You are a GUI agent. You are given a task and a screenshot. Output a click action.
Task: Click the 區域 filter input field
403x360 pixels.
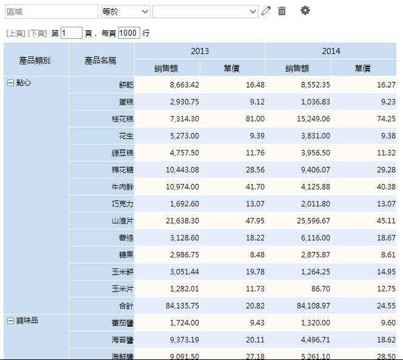coord(50,12)
